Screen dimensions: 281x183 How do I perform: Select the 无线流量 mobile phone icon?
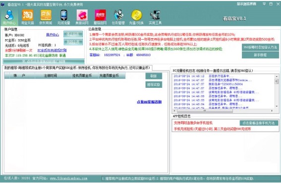[x=63, y=17]
